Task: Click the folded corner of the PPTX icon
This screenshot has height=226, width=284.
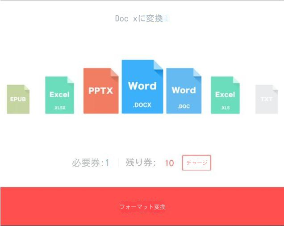Action: (114, 72)
